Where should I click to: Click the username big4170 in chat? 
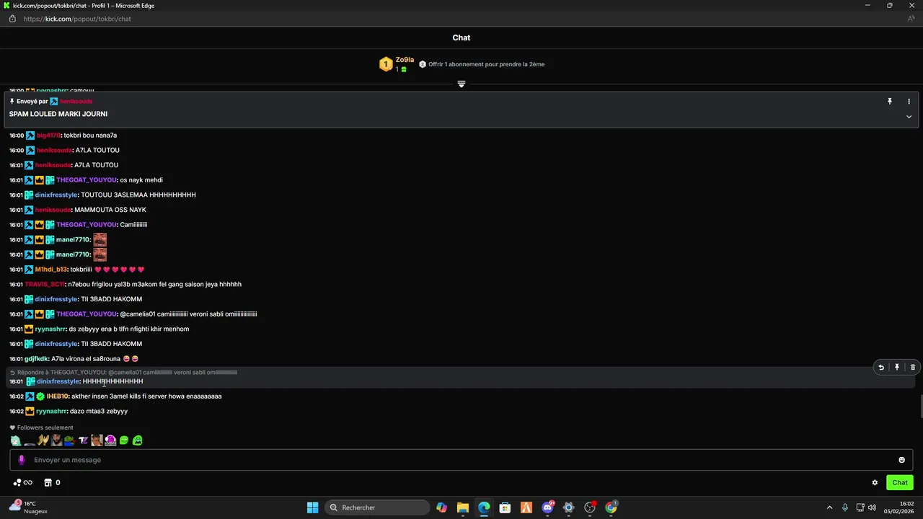click(47, 136)
